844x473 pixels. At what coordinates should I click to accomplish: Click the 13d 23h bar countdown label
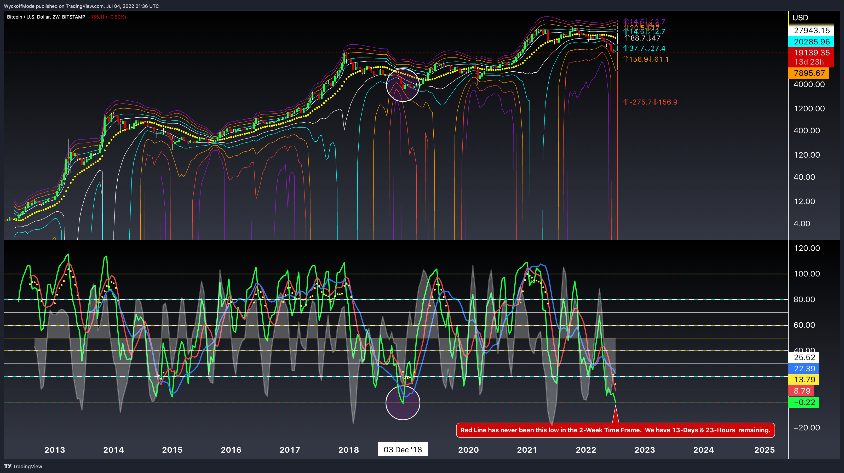point(809,62)
